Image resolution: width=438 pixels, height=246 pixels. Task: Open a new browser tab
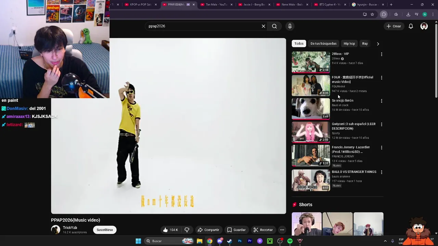[391, 4]
